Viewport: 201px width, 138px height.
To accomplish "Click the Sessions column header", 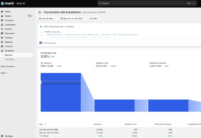I will click(x=98, y=124).
